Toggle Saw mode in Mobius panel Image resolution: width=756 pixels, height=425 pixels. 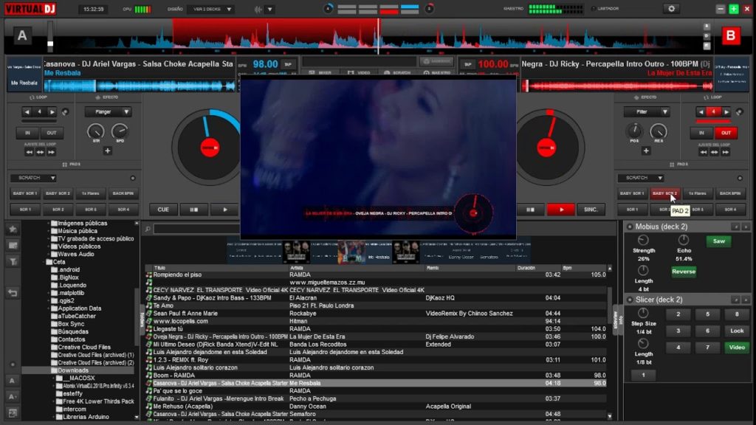(x=719, y=241)
